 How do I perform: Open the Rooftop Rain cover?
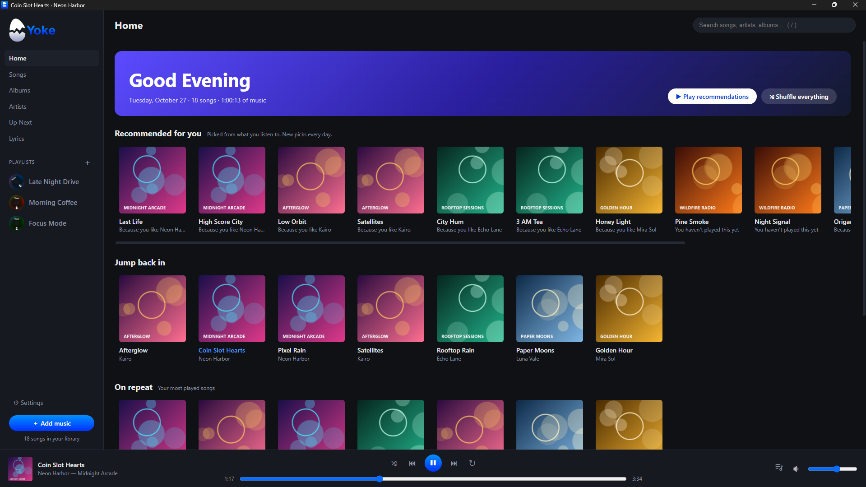pyautogui.click(x=470, y=309)
